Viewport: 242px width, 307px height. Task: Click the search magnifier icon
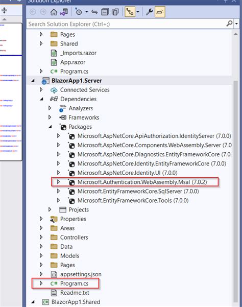[229, 23]
